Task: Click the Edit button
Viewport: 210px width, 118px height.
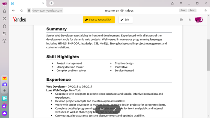Action: [126, 20]
